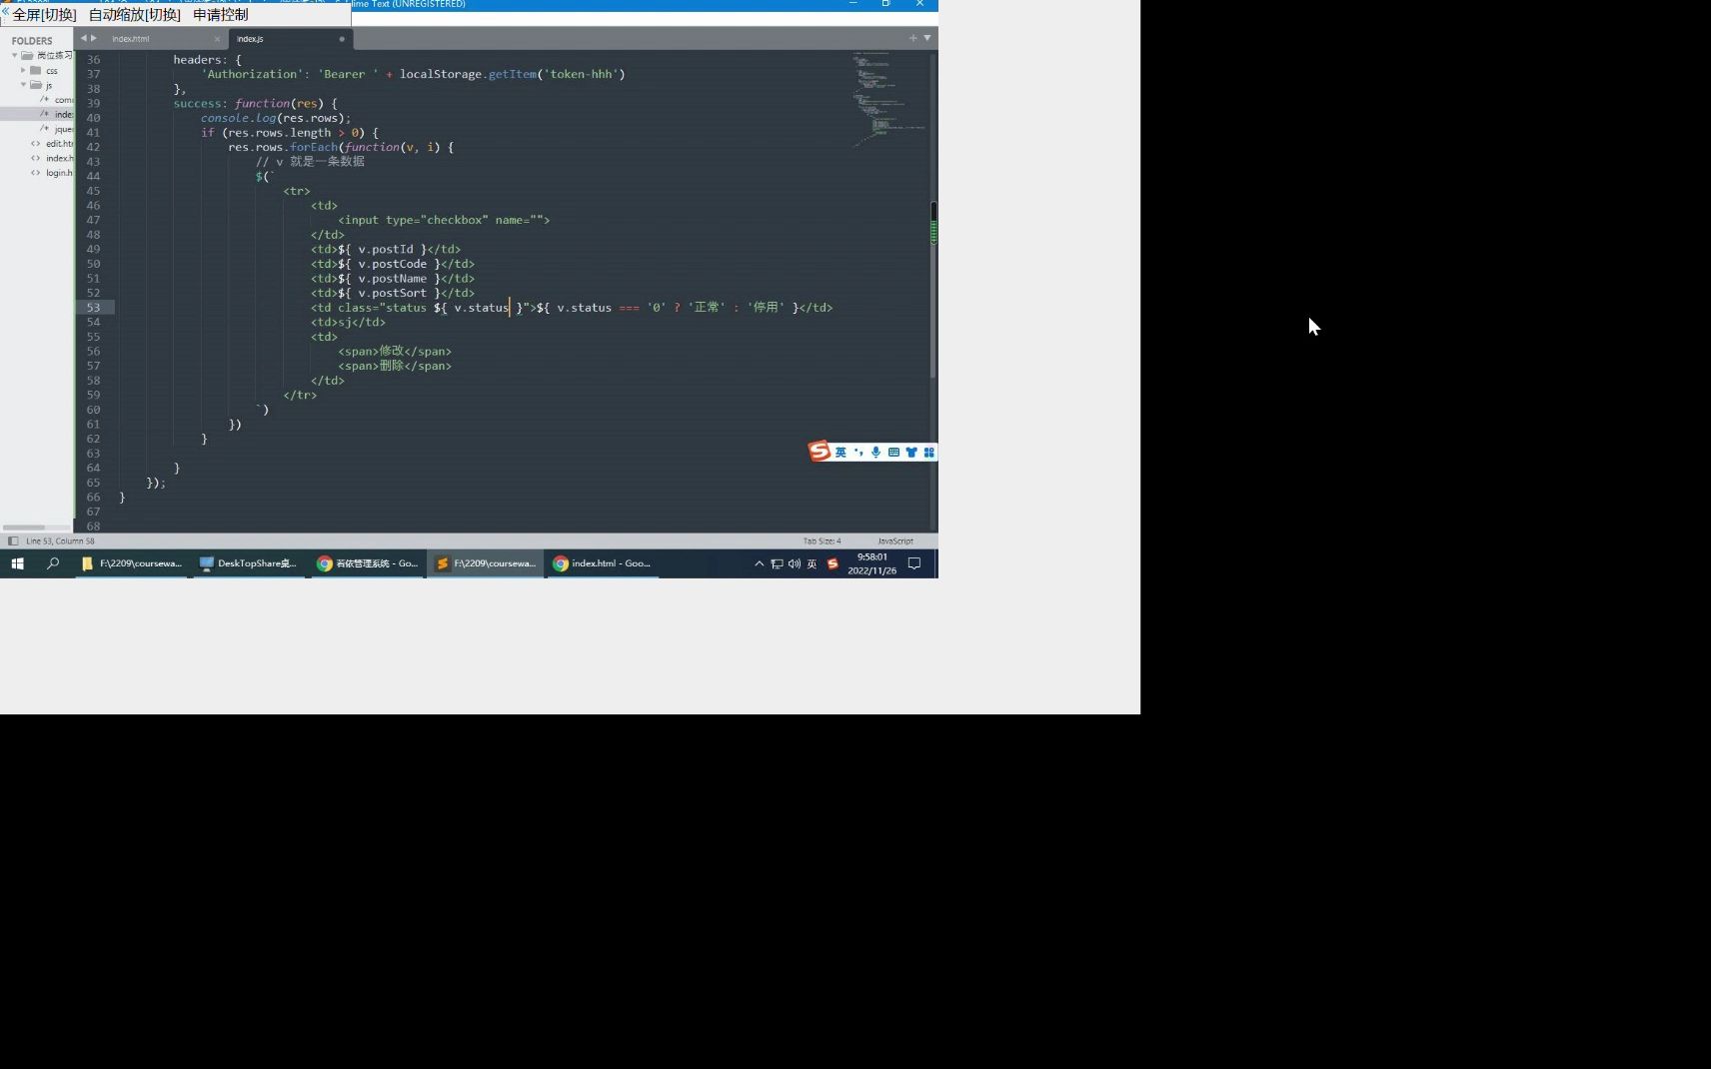Viewport: 1711px width, 1069px height.
Task: Open the Sogou soft keyboard icon
Action: [x=893, y=453]
